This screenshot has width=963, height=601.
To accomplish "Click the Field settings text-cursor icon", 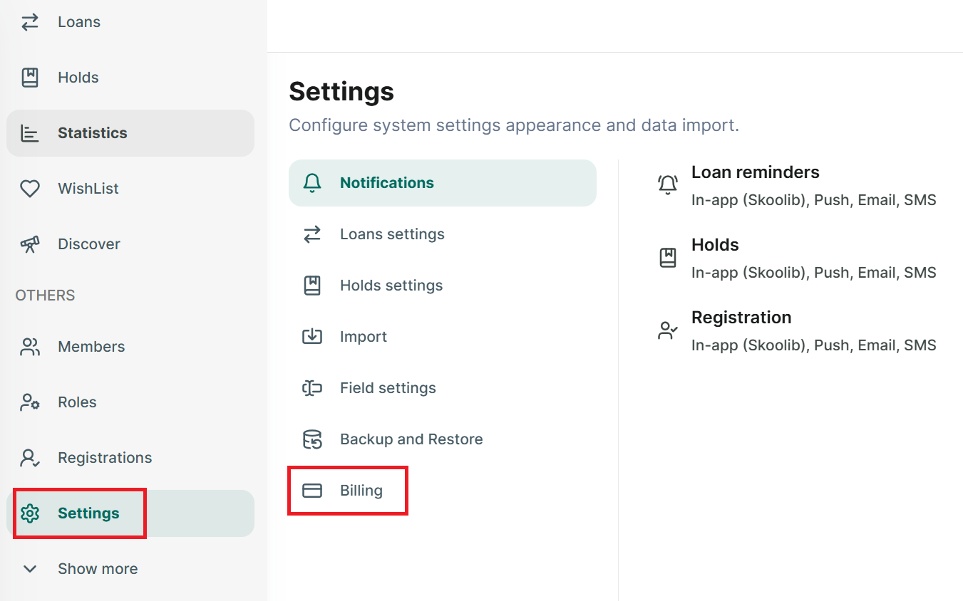I will click(x=312, y=388).
